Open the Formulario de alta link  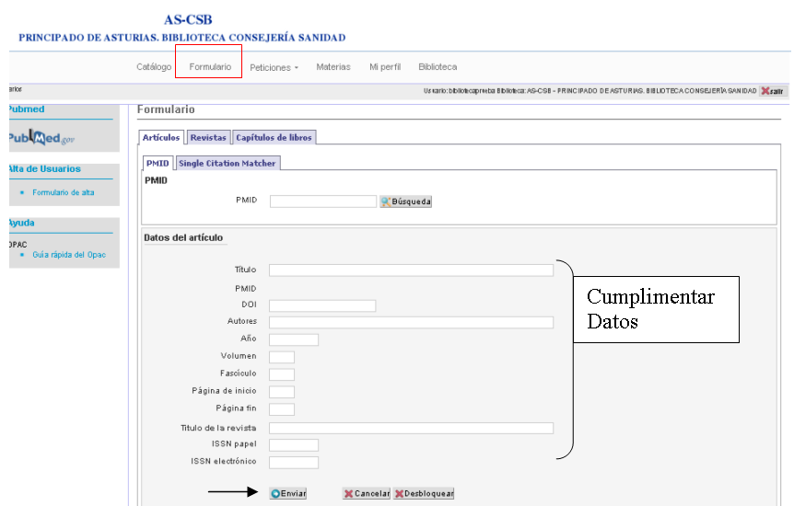point(63,192)
